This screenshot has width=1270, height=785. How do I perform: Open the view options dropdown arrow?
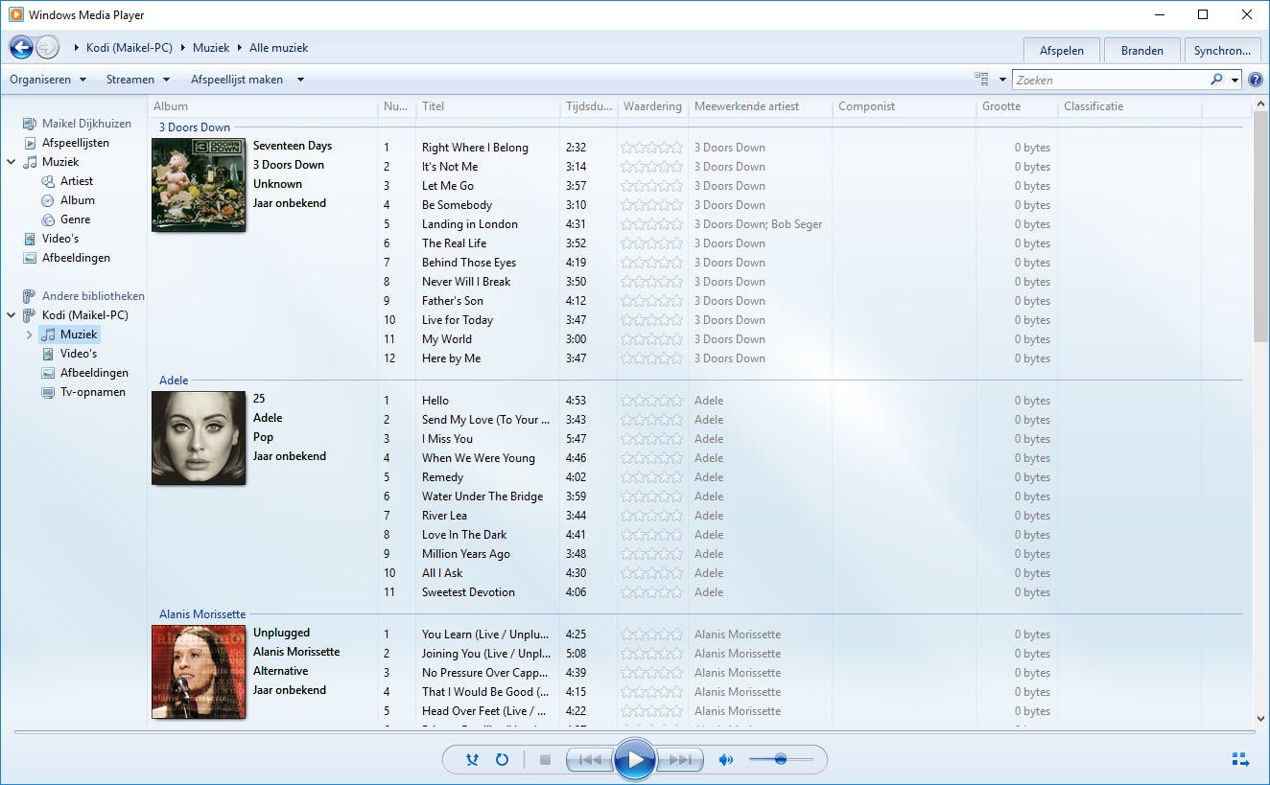tap(1002, 80)
